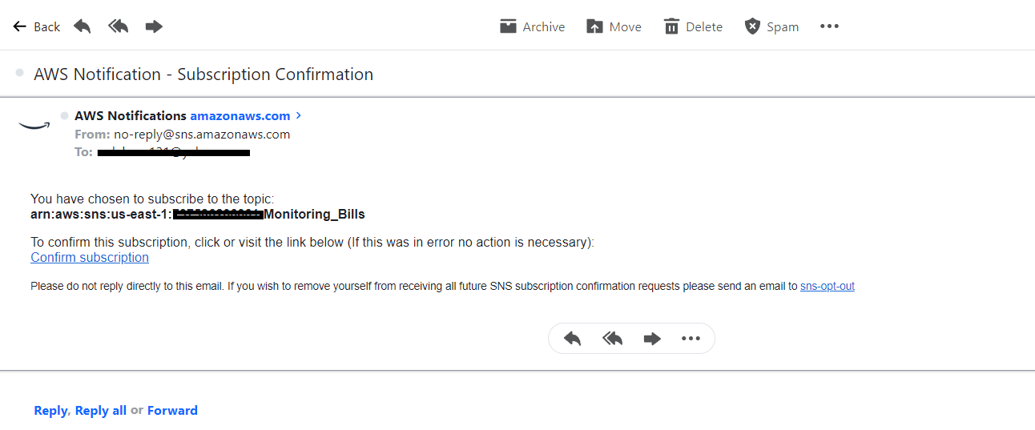This screenshot has width=1035, height=430.
Task: Click forward icon in the bottom action pill
Action: [652, 339]
